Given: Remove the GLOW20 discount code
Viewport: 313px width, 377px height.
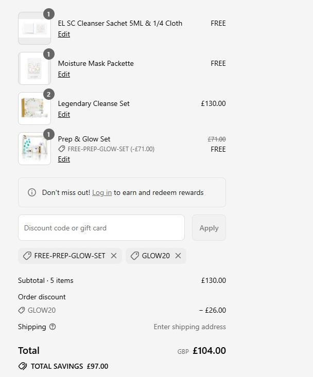Looking at the screenshot, I should tap(178, 256).
